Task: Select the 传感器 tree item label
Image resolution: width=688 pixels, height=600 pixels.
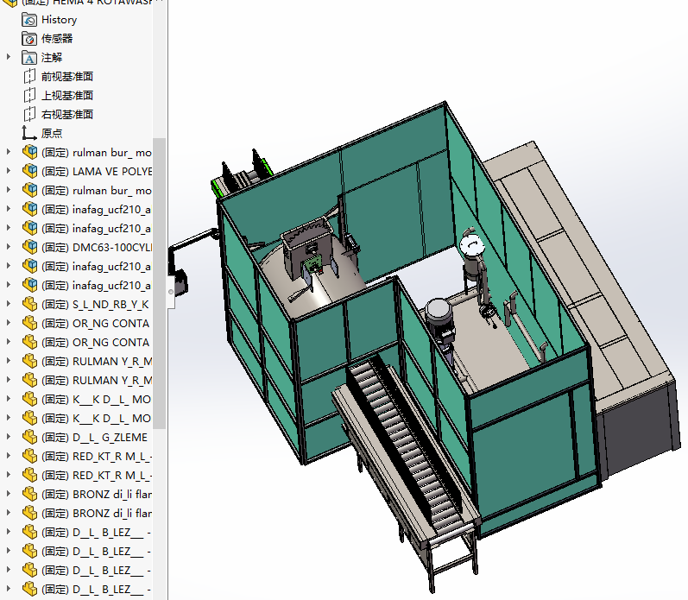Action: click(57, 39)
